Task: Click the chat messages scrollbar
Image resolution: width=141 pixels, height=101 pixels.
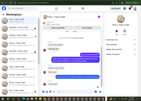Action: click(x=102, y=67)
